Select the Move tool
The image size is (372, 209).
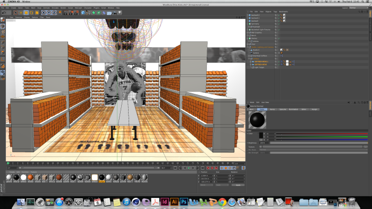pyautogui.click(x=21, y=13)
